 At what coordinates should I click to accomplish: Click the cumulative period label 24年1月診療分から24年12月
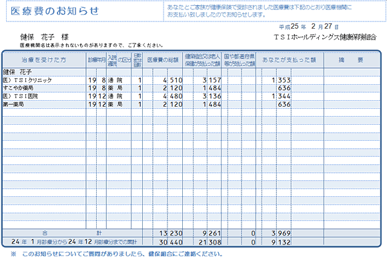click(x=74, y=242)
